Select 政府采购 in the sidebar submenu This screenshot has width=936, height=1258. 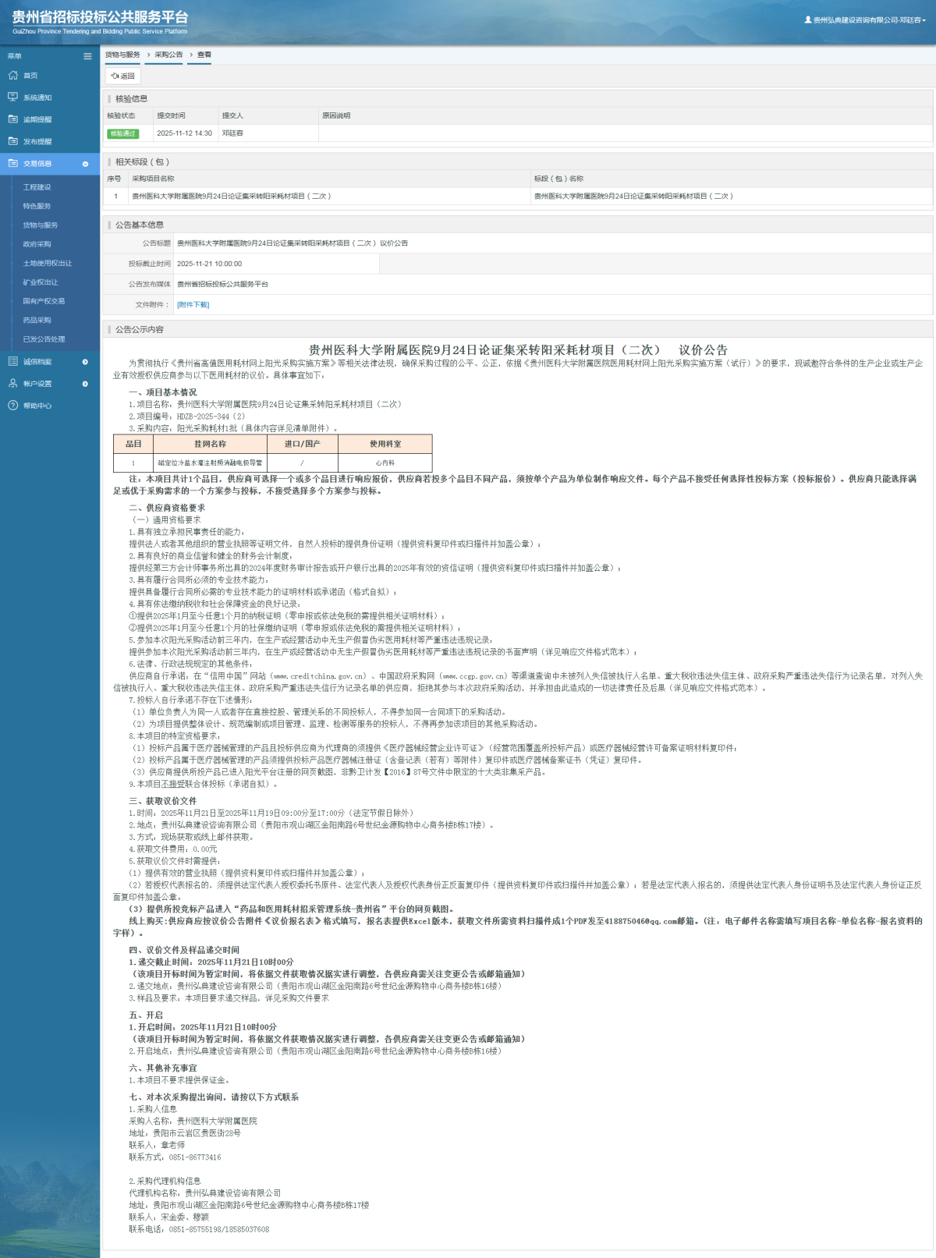(37, 244)
